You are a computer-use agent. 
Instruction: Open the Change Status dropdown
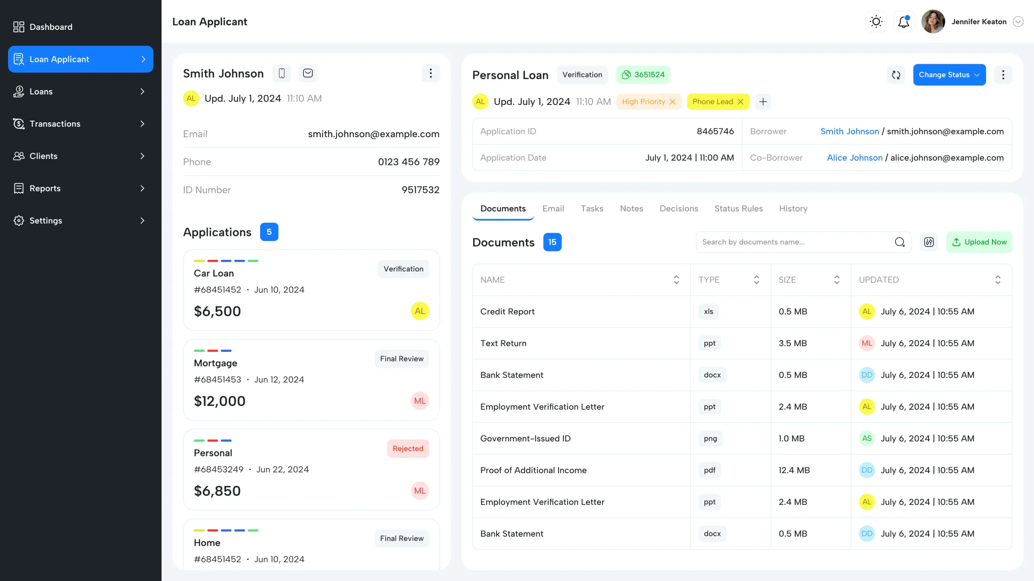[949, 75]
